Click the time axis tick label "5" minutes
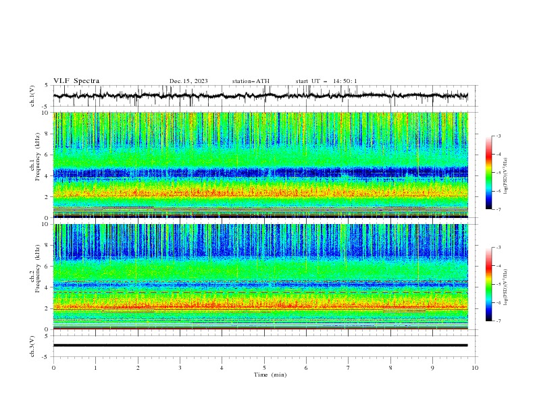The image size is (535, 413). [264, 368]
